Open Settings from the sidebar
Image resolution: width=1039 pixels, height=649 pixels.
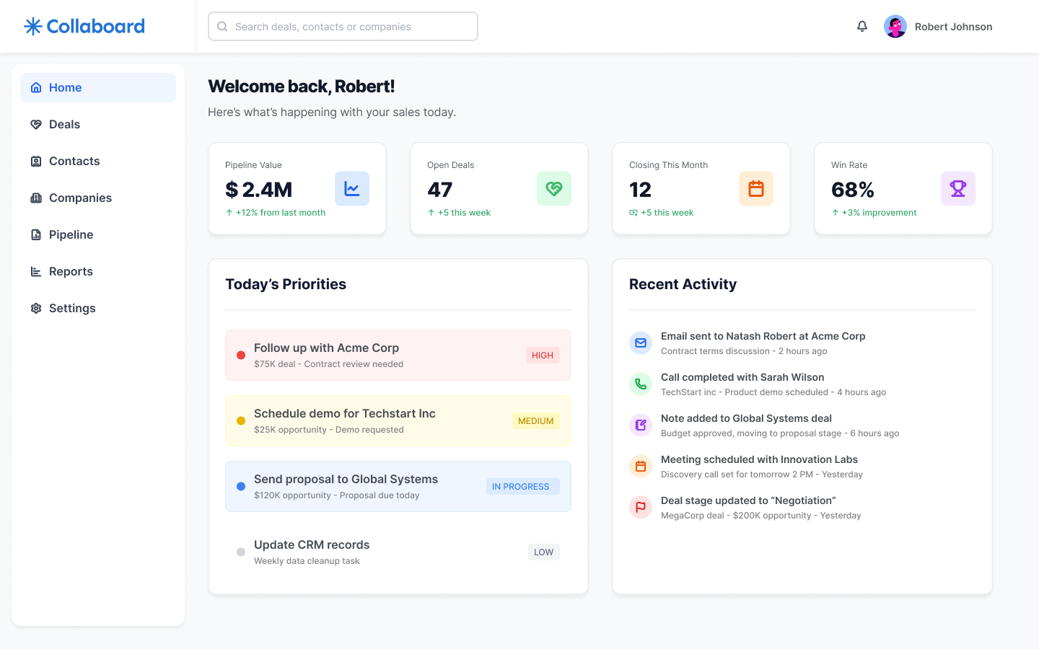(x=71, y=309)
